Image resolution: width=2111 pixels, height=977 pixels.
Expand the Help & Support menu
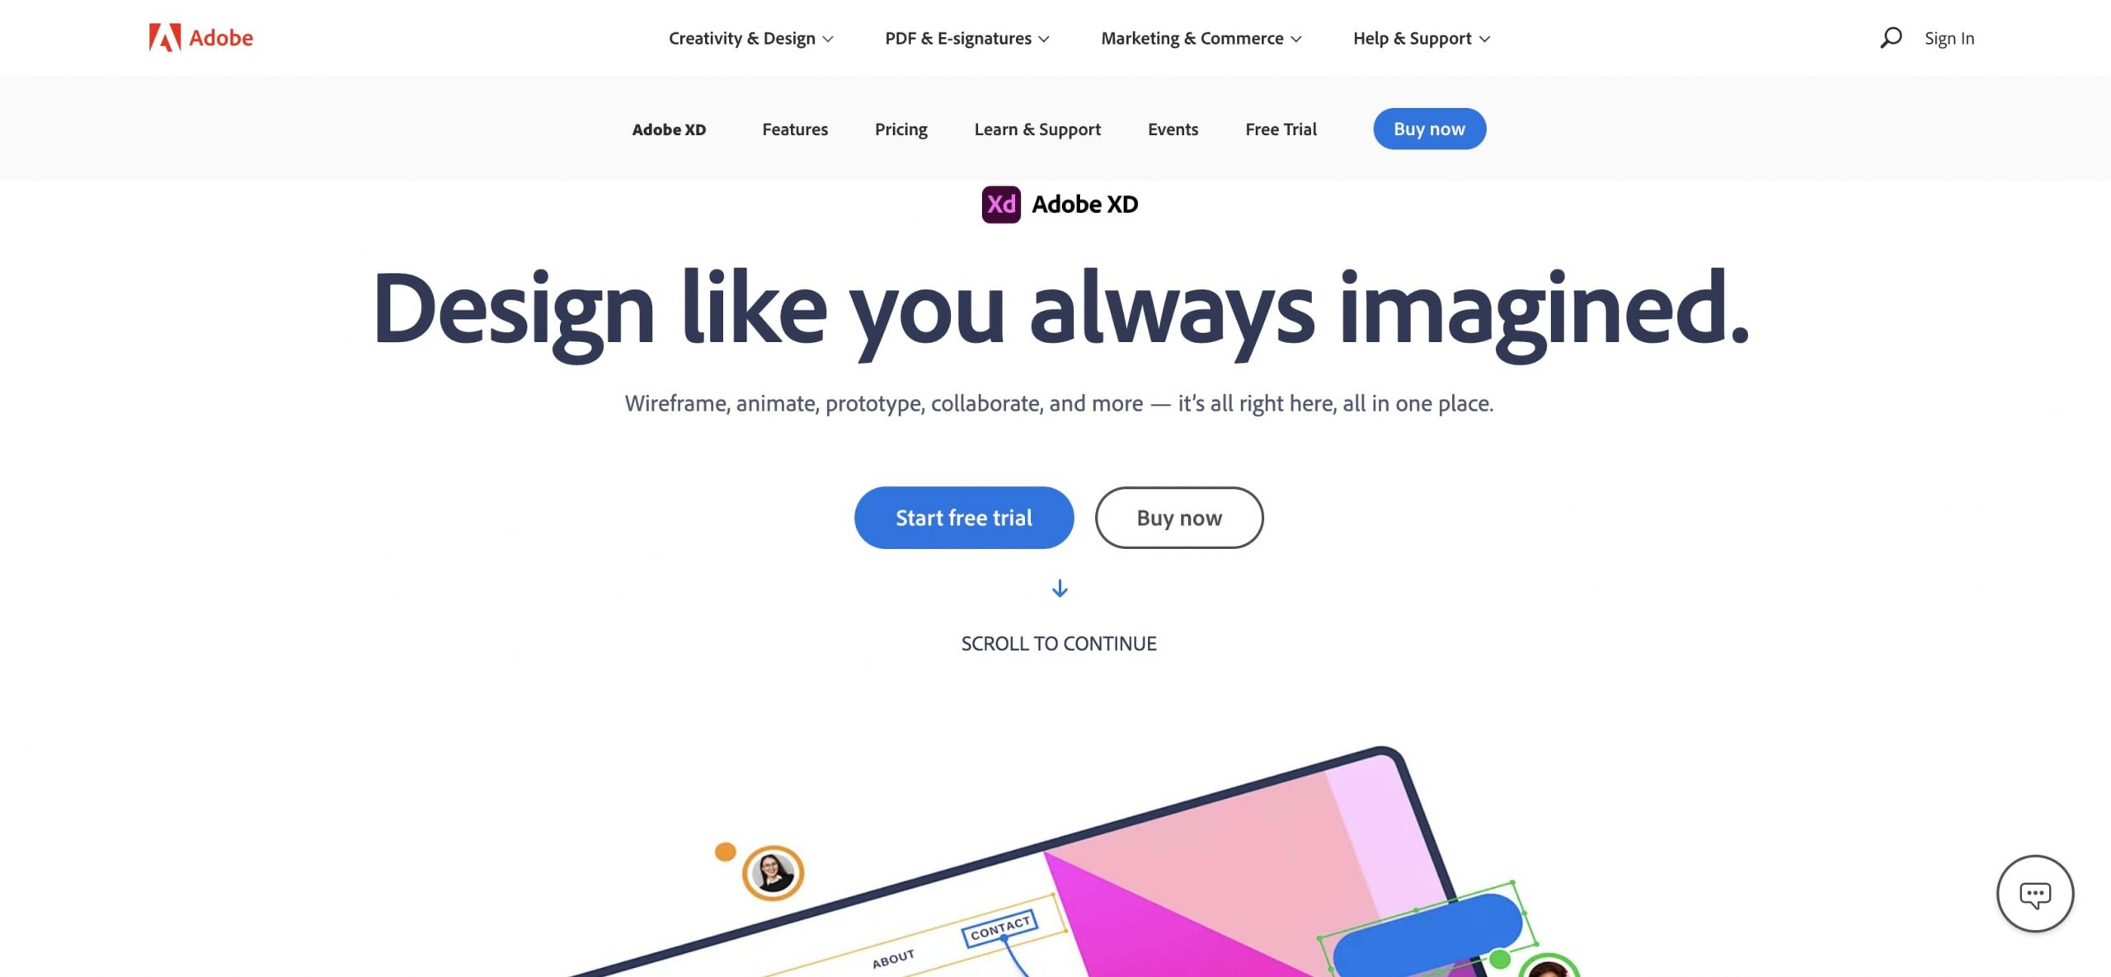[x=1420, y=38]
